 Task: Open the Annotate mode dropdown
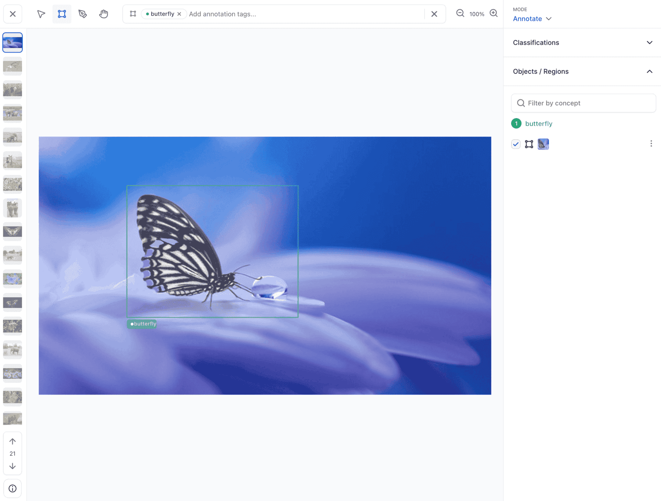[x=532, y=19]
